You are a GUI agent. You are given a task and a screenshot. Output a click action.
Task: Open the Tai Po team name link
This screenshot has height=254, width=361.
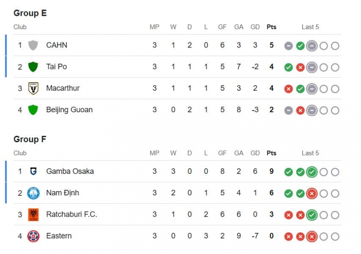coord(57,67)
